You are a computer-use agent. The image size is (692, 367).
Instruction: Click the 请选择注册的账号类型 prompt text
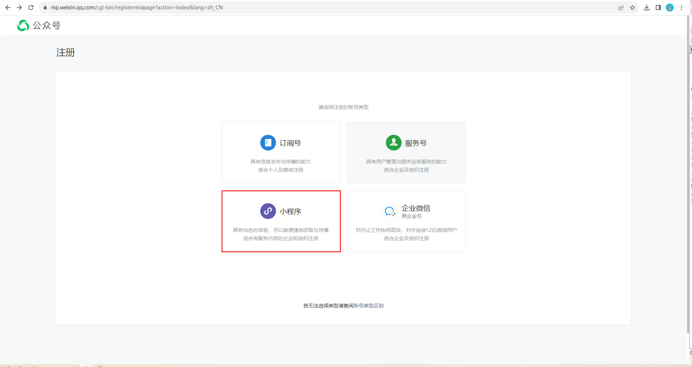pos(343,107)
